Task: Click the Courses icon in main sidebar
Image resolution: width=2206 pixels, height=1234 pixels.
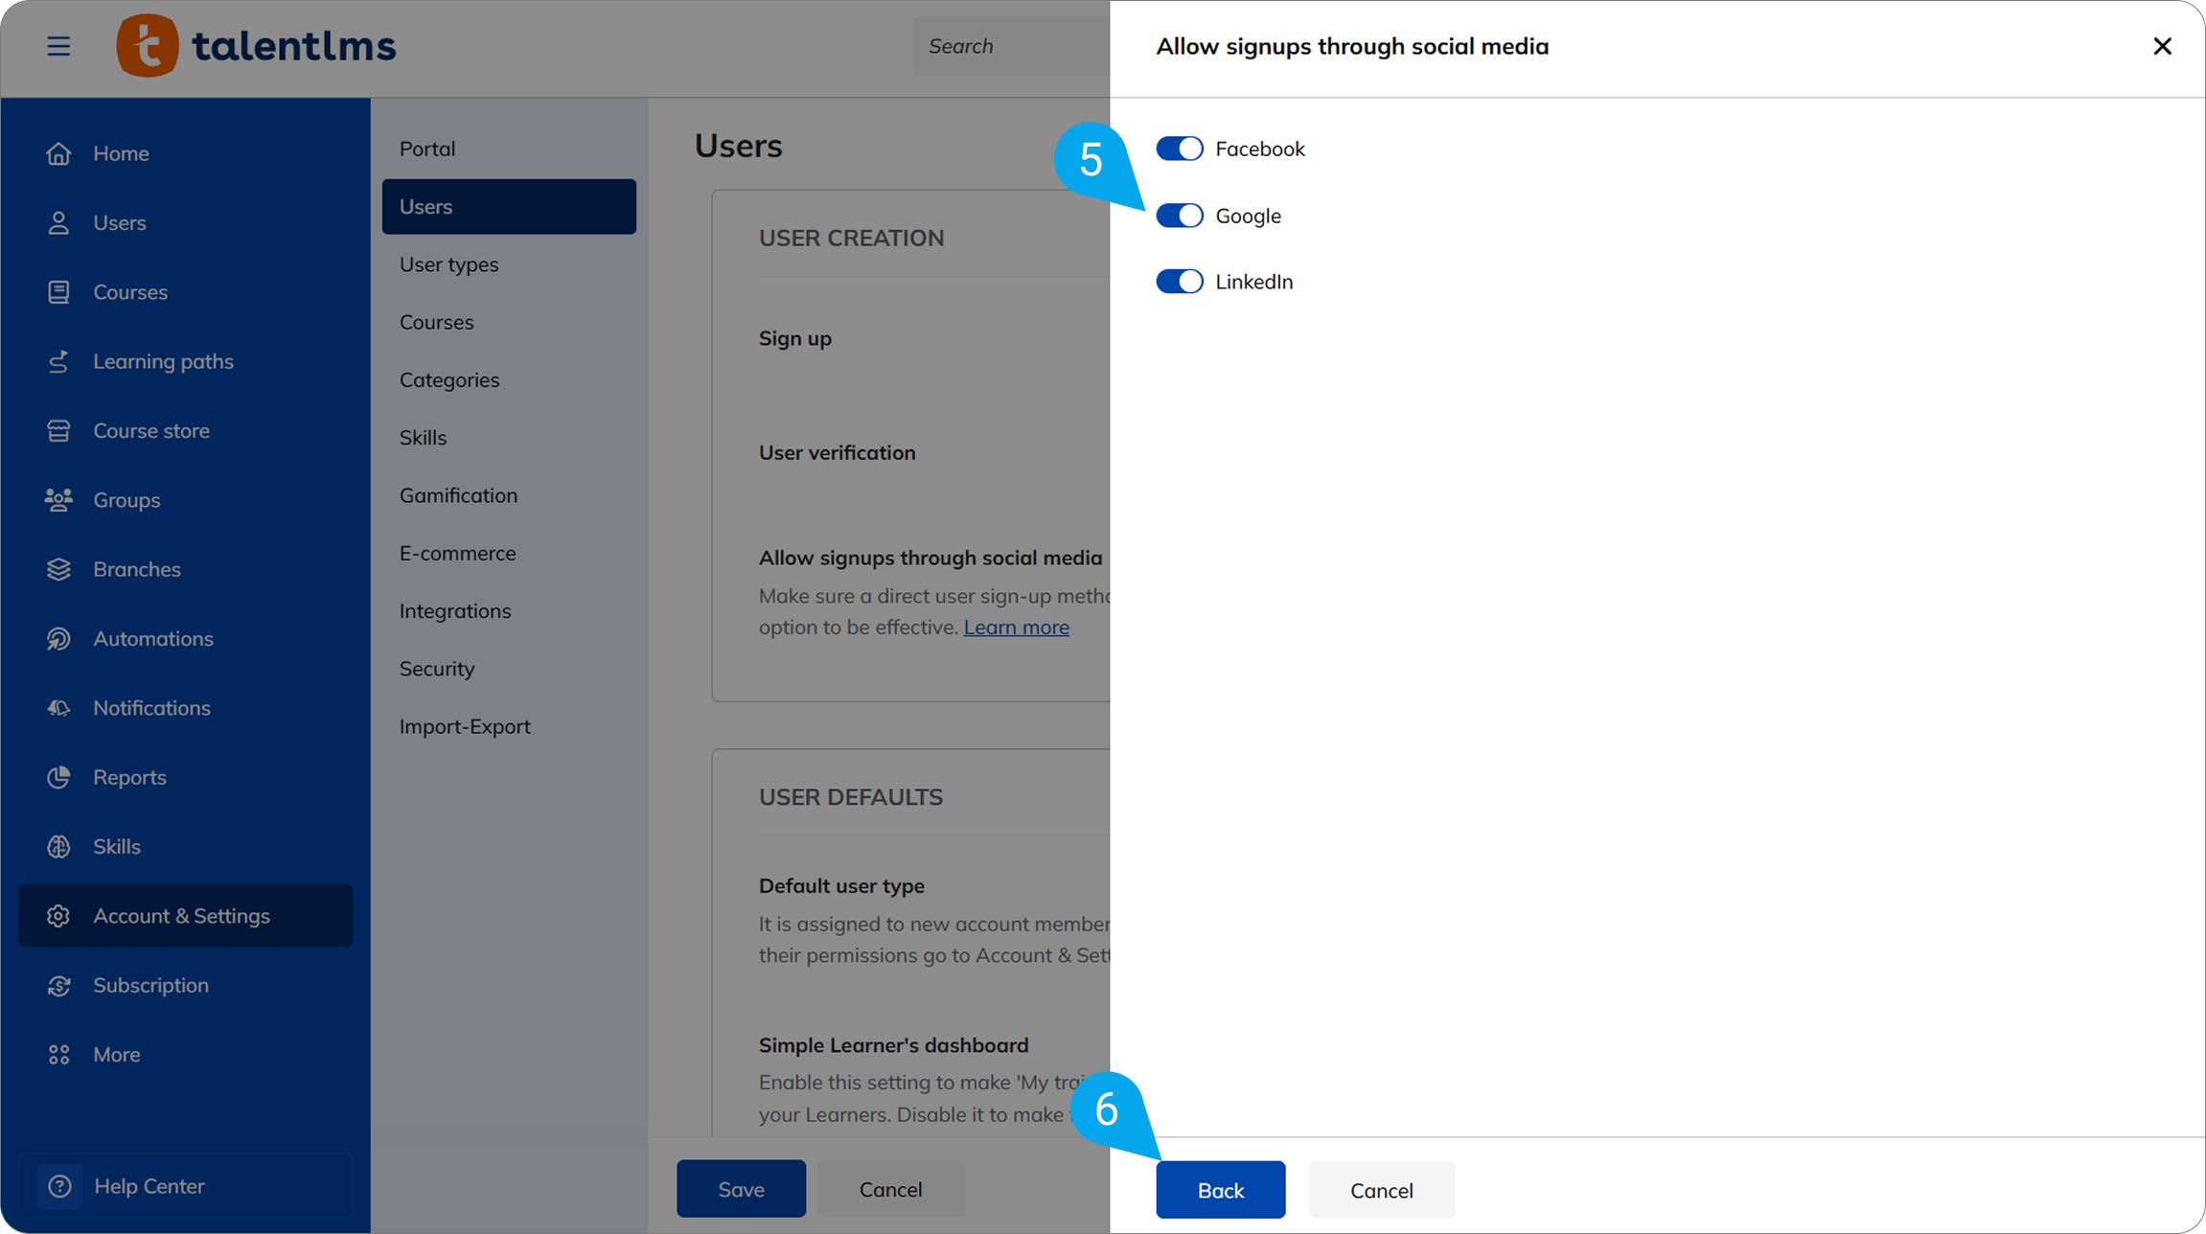Action: [x=58, y=292]
